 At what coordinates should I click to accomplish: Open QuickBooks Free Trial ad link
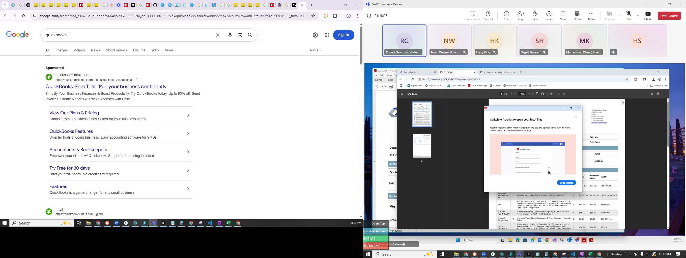click(106, 87)
